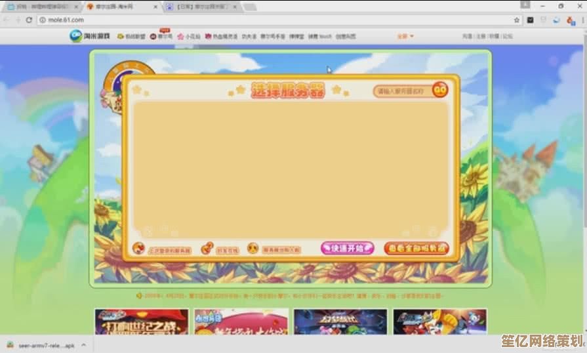The image size is (587, 353).
Task: Open the fourth game thumbnail with fist
Action: coord(440,322)
